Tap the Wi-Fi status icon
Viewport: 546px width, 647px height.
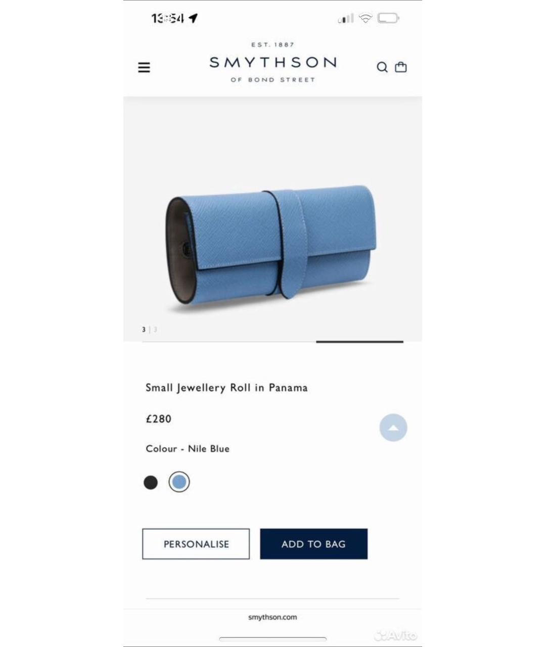coord(366,18)
